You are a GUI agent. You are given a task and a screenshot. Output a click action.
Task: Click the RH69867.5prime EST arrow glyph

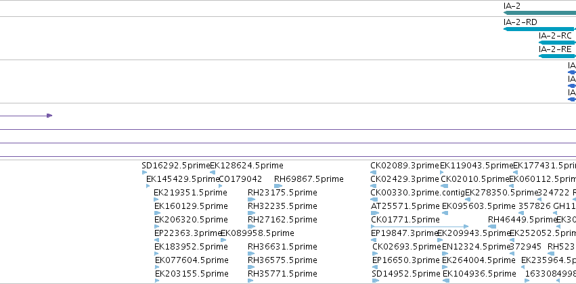point(278,186)
